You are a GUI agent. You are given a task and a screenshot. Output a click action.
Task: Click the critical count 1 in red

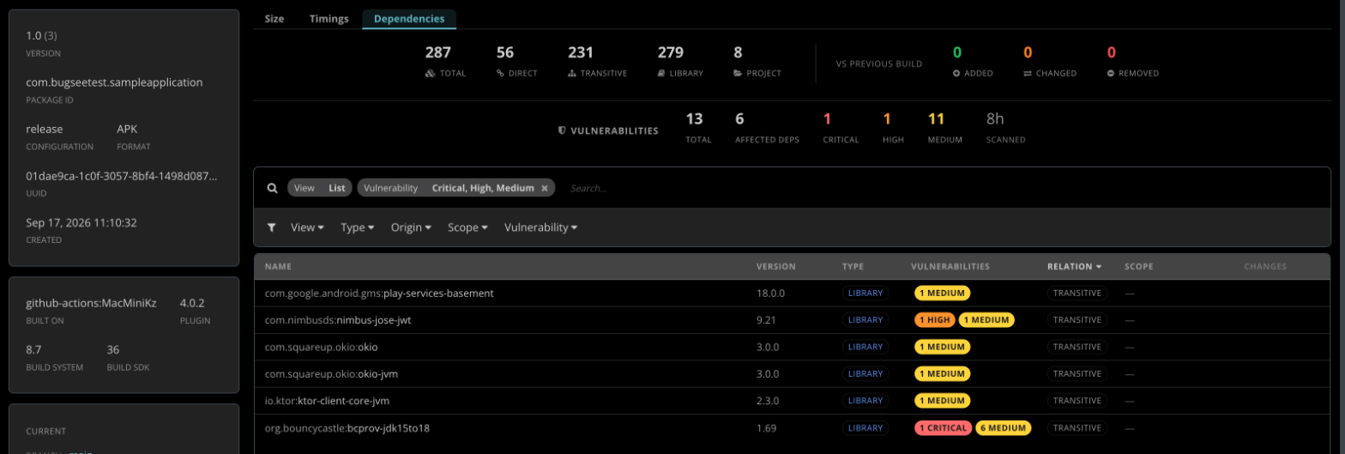pyautogui.click(x=827, y=118)
